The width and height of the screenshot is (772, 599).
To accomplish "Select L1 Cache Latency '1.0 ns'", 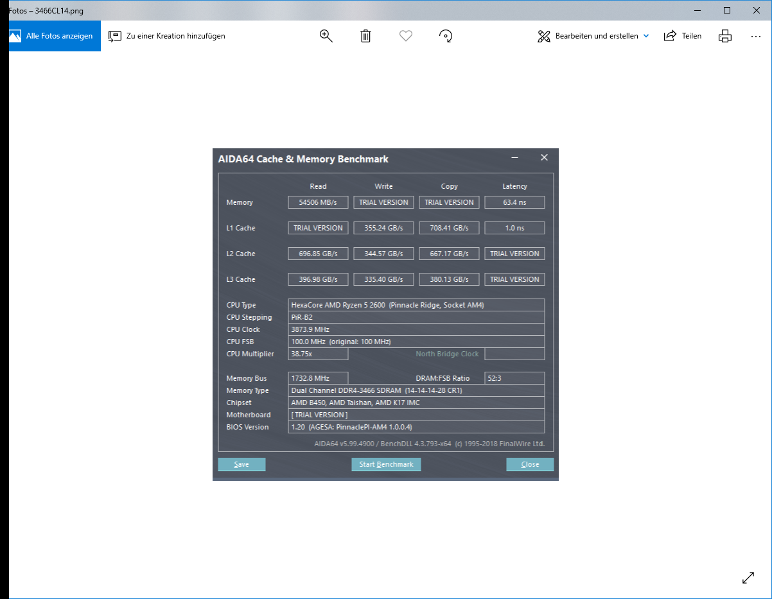I will click(x=514, y=228).
